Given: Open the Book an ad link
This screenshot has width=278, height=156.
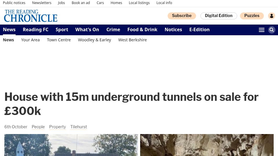Looking at the screenshot, I should 81,3.
